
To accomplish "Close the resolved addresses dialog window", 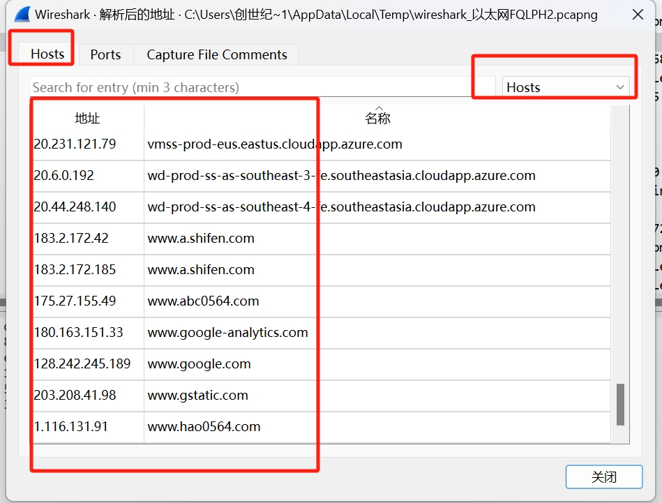I will pyautogui.click(x=638, y=15).
